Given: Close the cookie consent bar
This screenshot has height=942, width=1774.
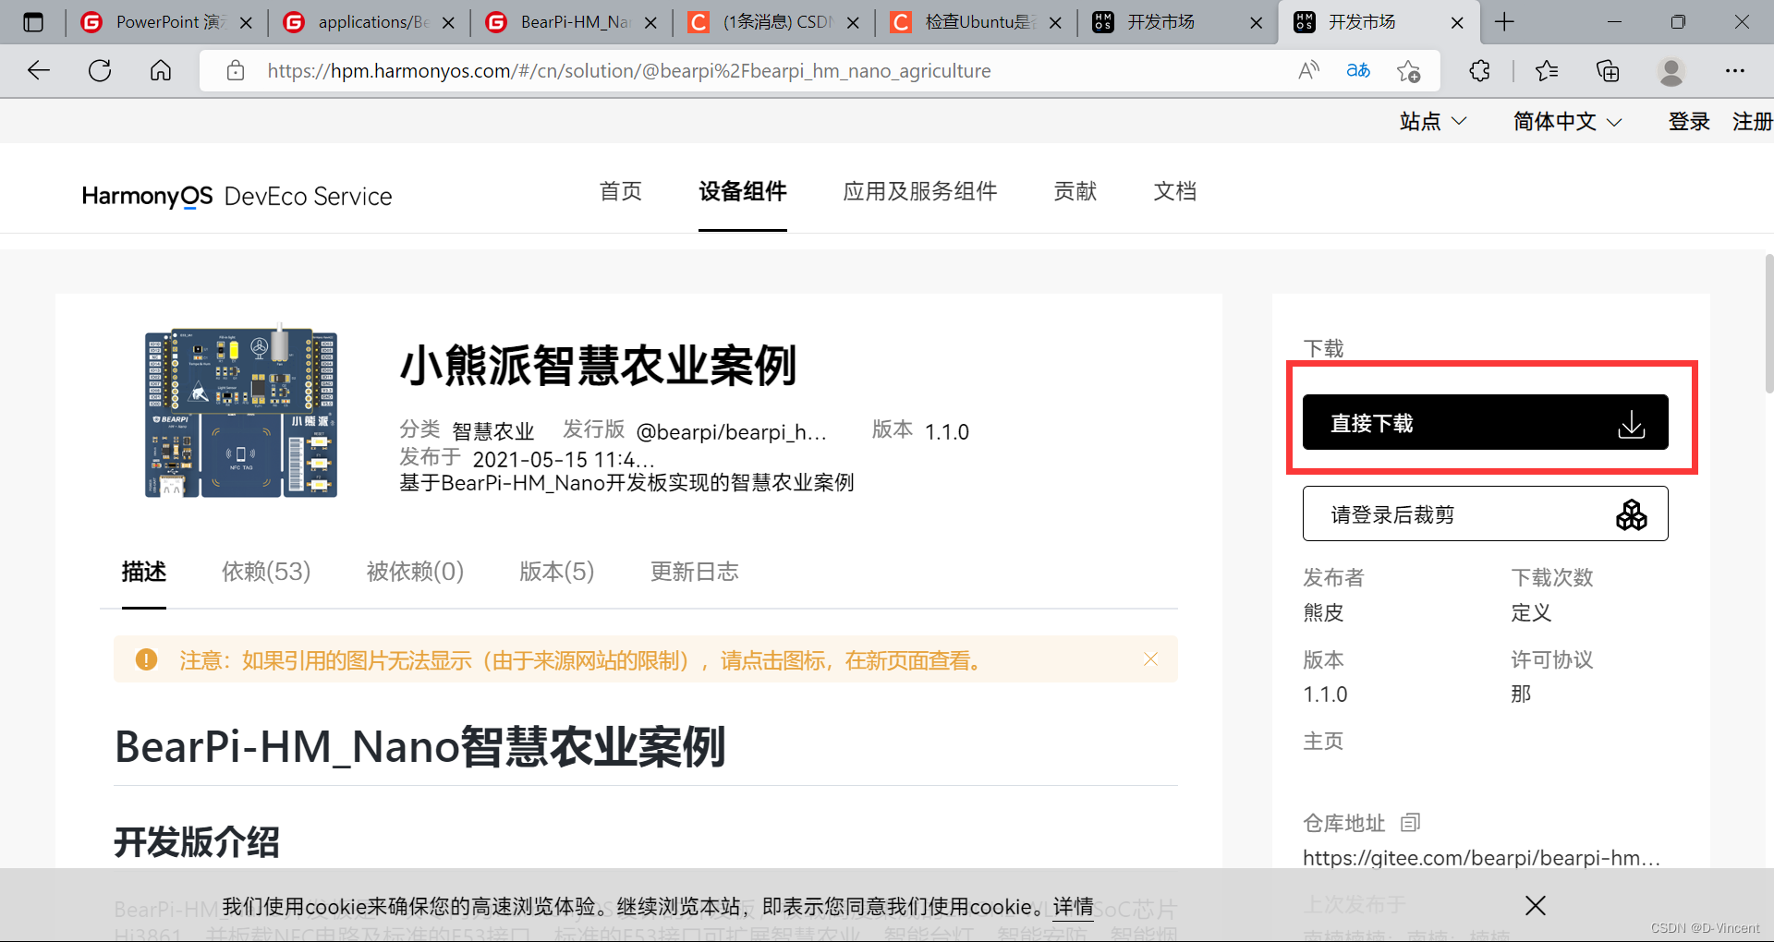Looking at the screenshot, I should (x=1536, y=905).
